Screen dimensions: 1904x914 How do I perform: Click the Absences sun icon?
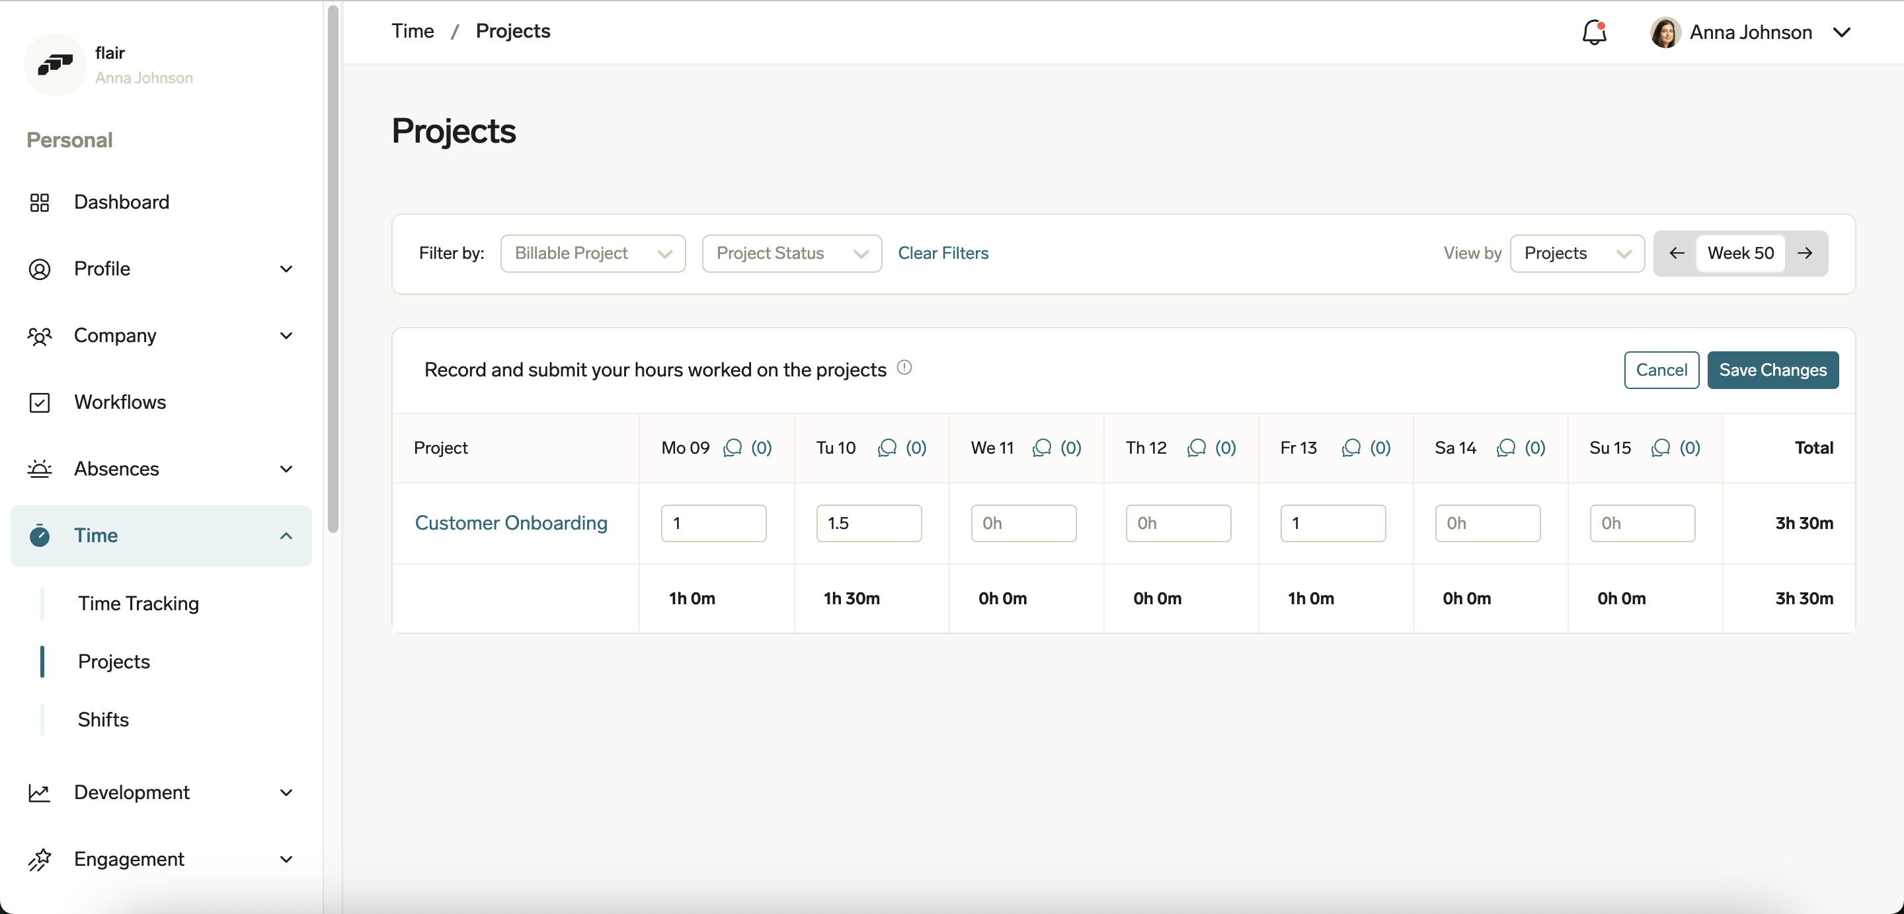click(40, 470)
